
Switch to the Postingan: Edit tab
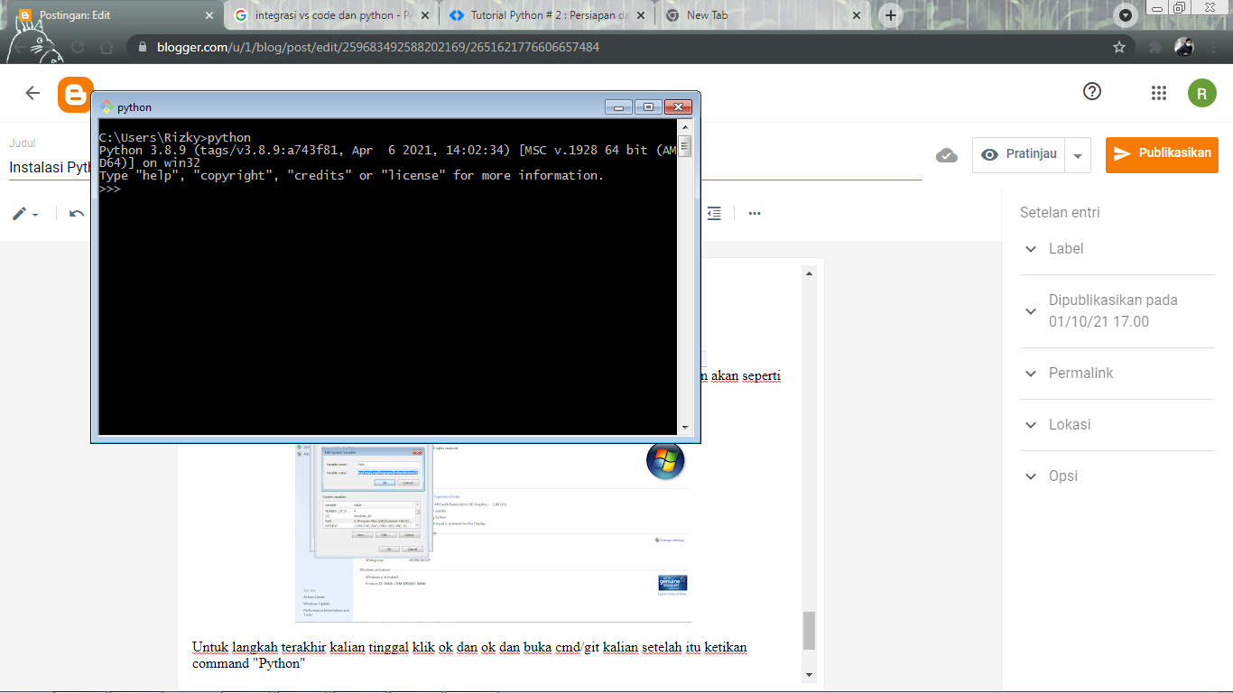click(x=115, y=15)
